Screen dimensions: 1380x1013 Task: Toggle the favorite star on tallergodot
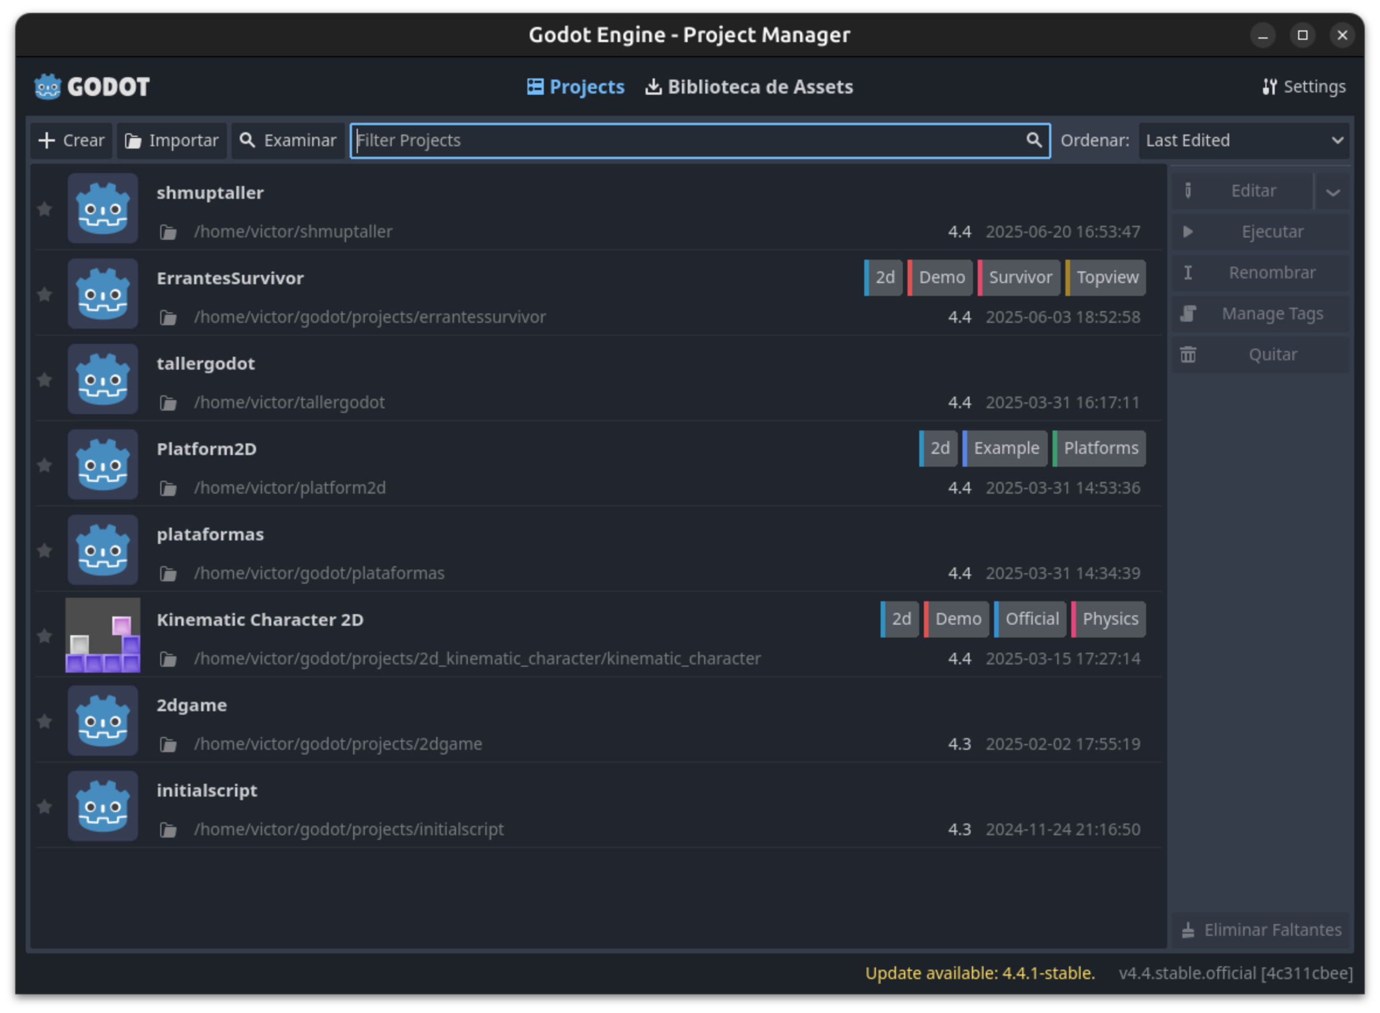[x=45, y=380]
